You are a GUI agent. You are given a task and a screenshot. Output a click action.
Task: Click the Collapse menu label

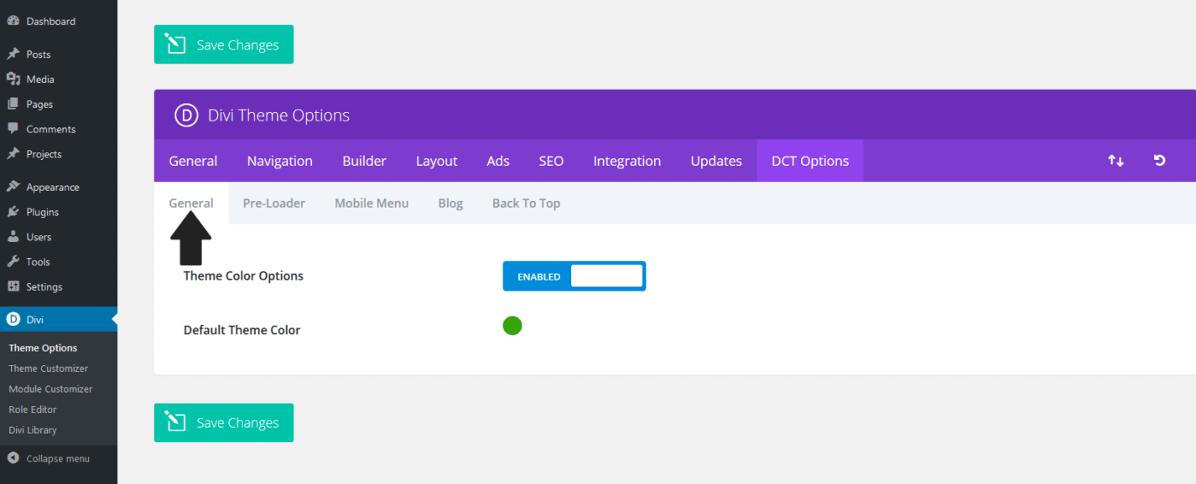[x=58, y=459]
